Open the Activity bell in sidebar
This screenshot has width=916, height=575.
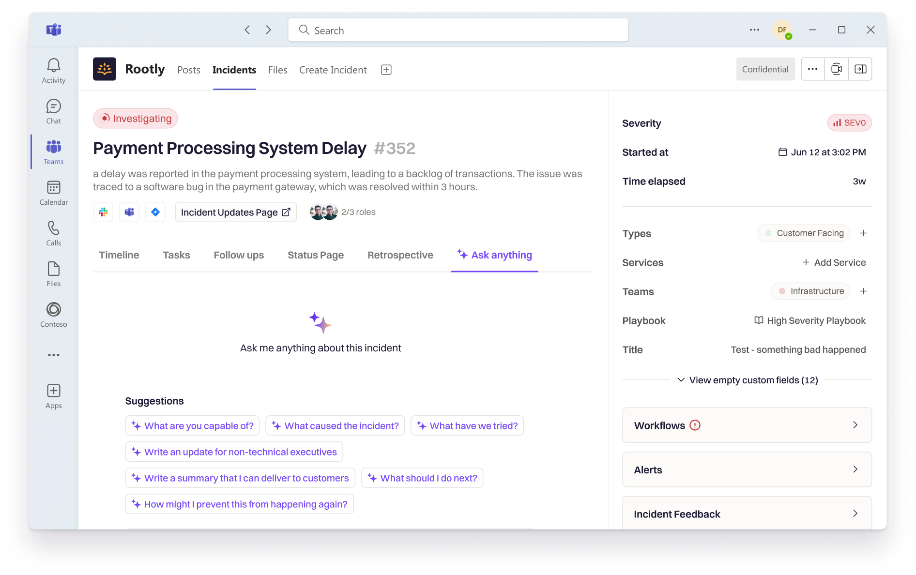pyautogui.click(x=53, y=71)
